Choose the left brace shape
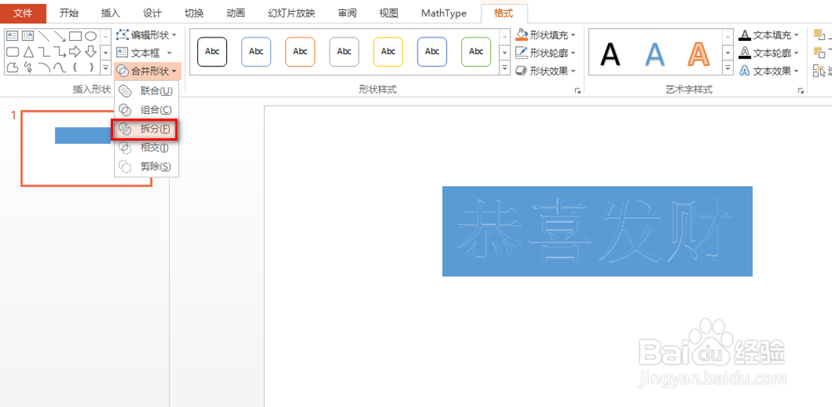Screen dimensions: 832x407 (75, 67)
